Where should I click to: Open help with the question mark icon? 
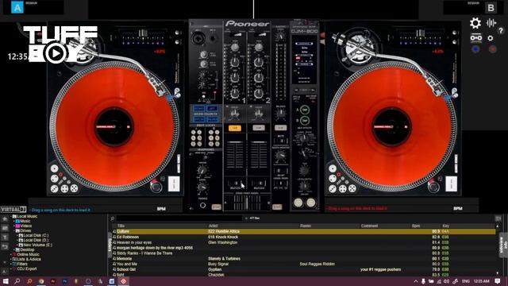tap(501, 31)
